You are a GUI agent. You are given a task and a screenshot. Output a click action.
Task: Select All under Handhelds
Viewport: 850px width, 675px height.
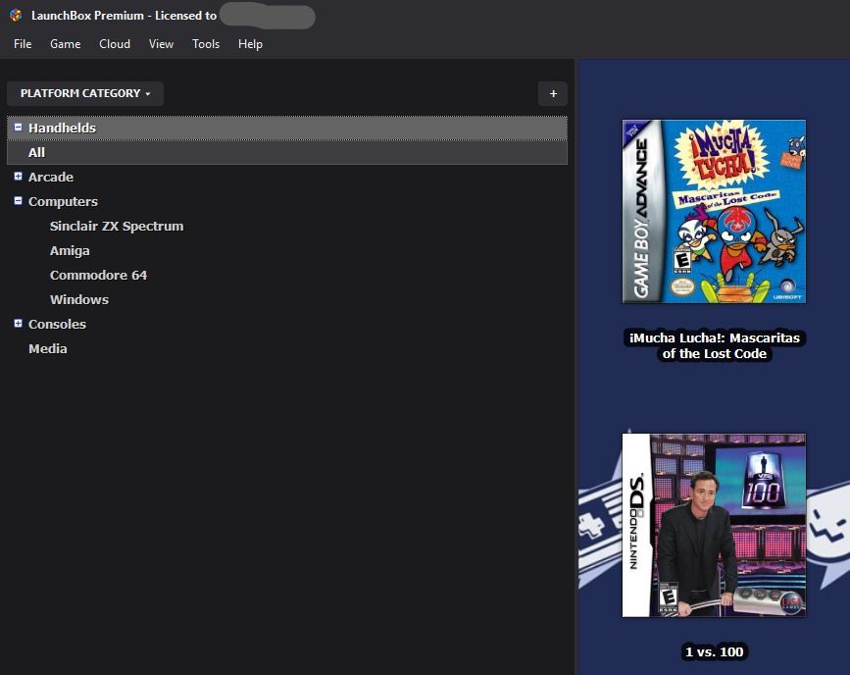click(287, 152)
